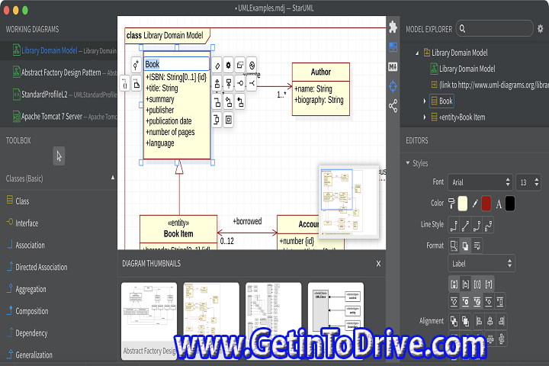Click the Model Explorer search field
This screenshot has width=549, height=366.
494,29
